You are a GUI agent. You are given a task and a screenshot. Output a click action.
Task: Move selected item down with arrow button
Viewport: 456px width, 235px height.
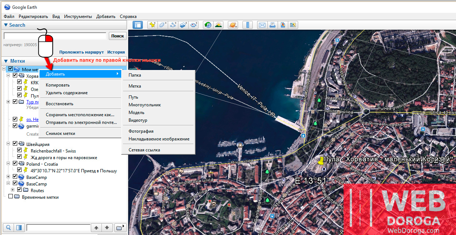pos(107,227)
